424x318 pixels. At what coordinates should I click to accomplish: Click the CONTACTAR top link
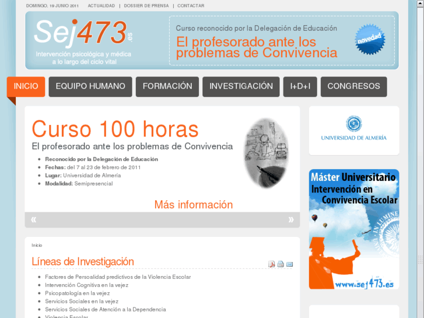click(x=191, y=6)
